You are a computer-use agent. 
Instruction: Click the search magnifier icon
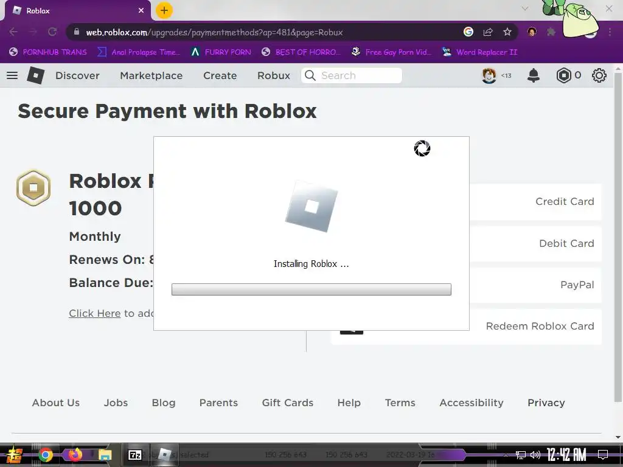tap(310, 75)
